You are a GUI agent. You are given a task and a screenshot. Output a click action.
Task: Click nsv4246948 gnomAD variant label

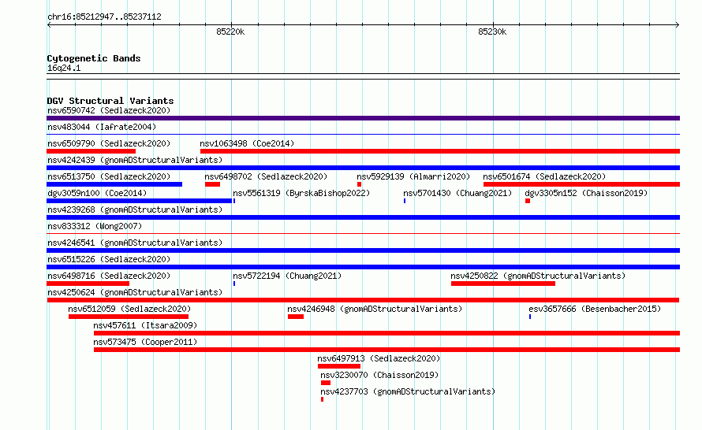[x=375, y=309]
